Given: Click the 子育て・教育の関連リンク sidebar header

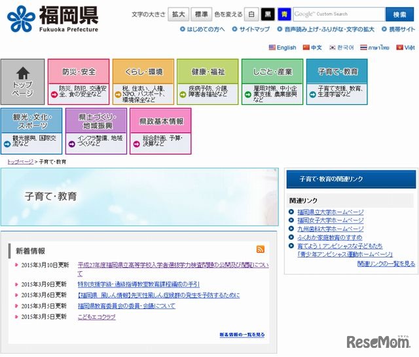Looking at the screenshot, I should (351, 179).
